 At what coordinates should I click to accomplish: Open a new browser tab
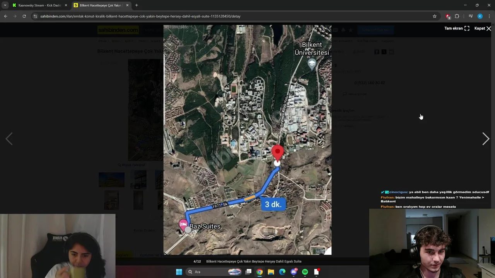(137, 5)
